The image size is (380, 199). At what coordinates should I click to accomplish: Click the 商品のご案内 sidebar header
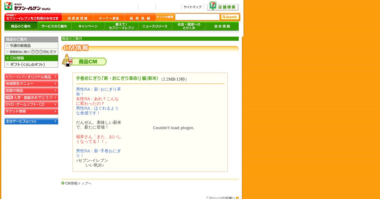tap(31, 39)
